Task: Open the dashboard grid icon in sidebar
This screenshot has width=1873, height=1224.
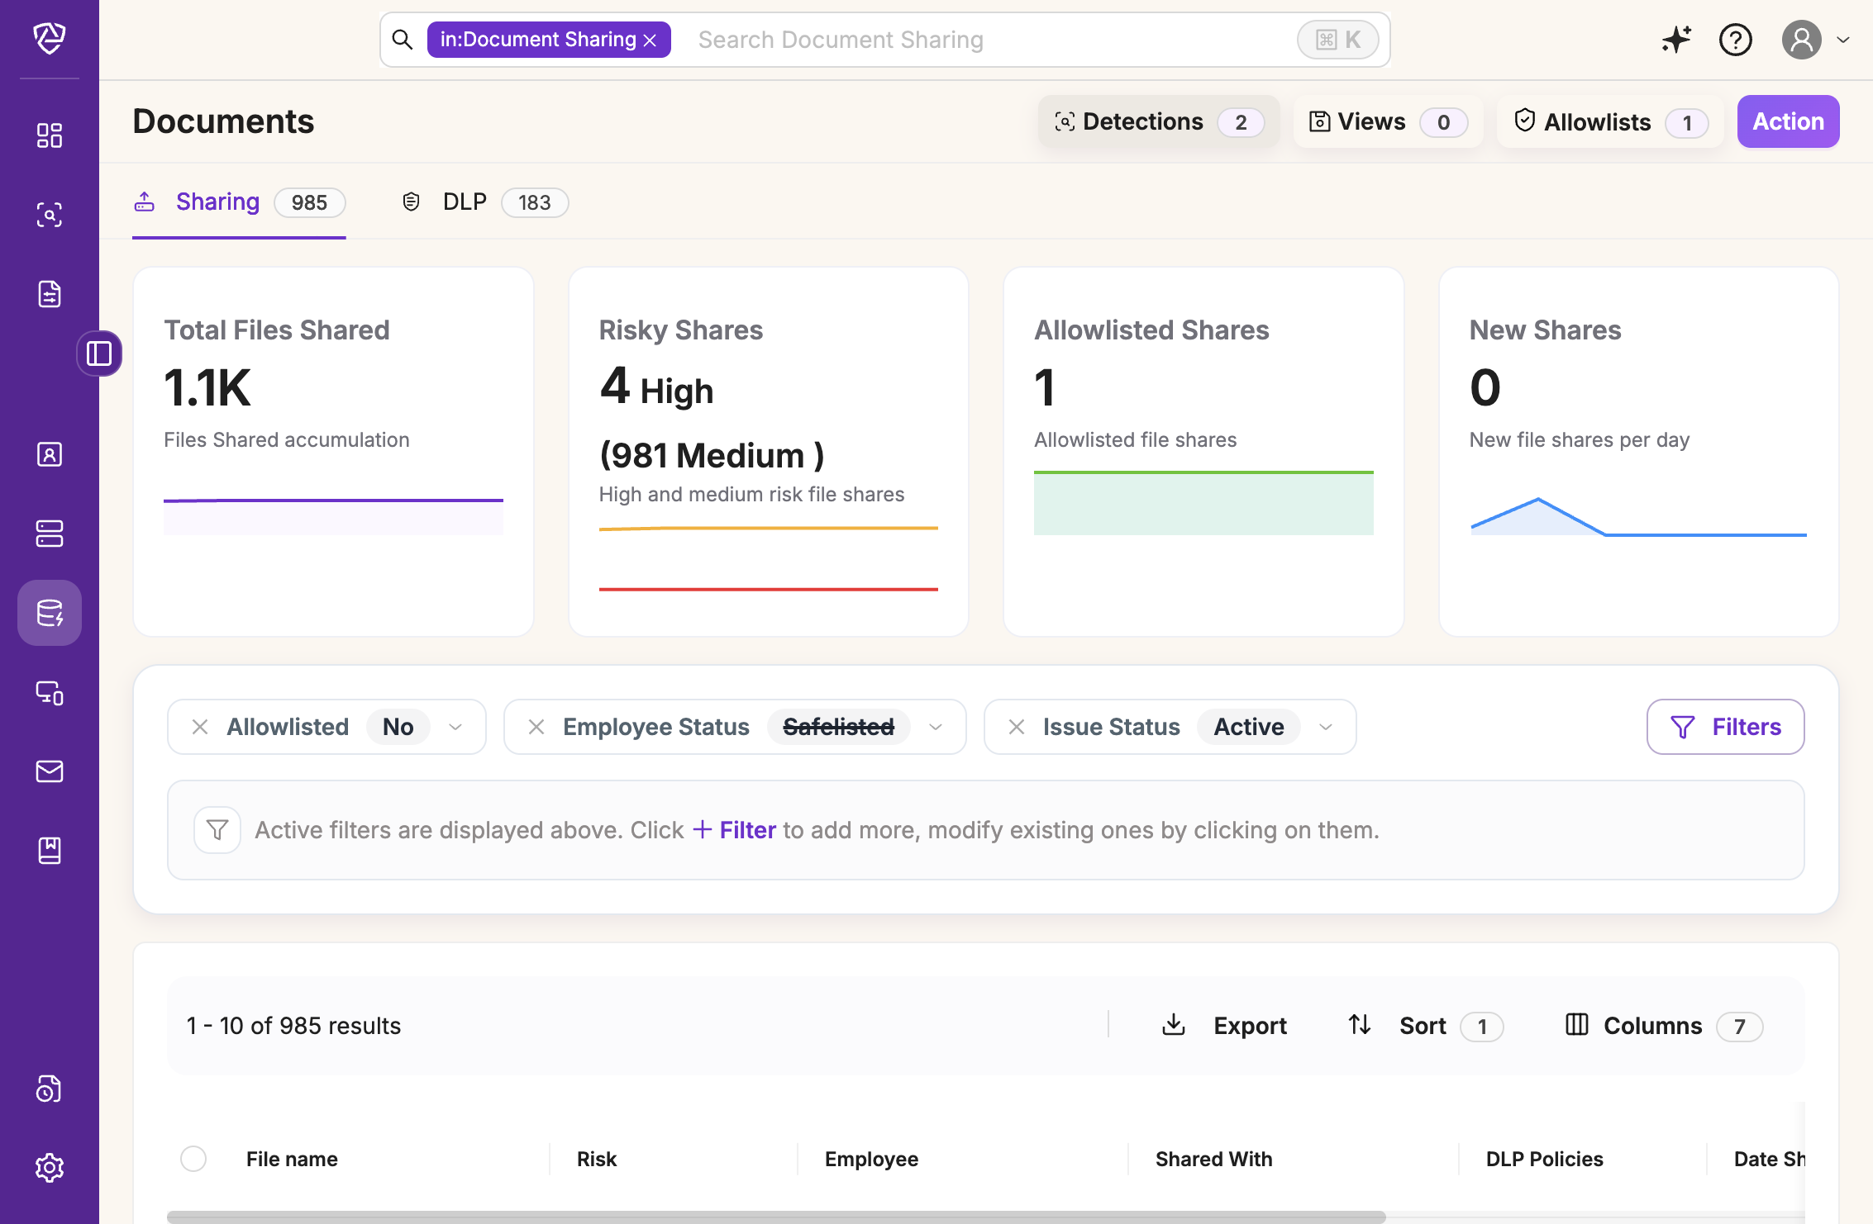Action: [50, 135]
